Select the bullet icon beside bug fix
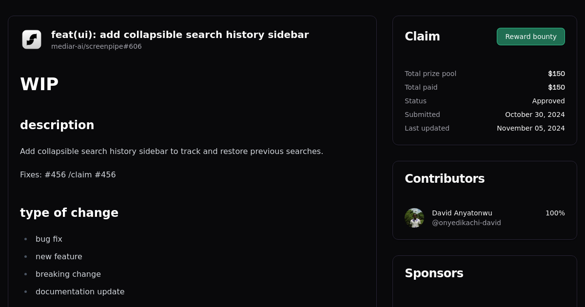This screenshot has height=307, width=585. coord(25,239)
